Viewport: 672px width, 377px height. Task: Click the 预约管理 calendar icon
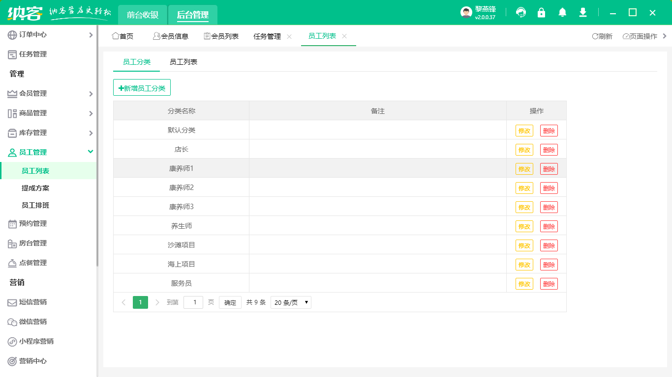(x=12, y=224)
